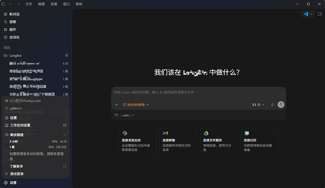Open the 连接日历 calendar card
Screen dimensions: 325x188
tap(260, 143)
